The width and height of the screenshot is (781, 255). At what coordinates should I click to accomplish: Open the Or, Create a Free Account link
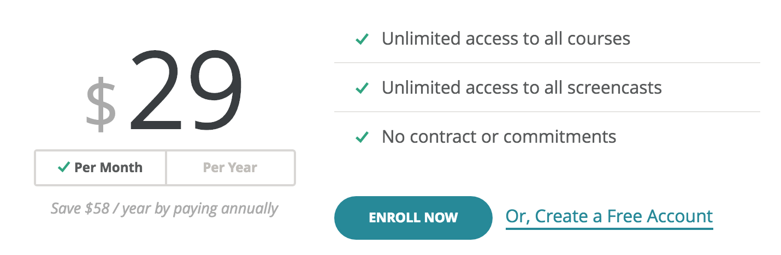pos(610,217)
